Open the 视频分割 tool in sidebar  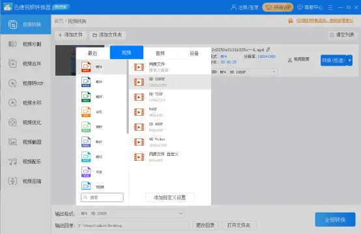pyautogui.click(x=25, y=44)
